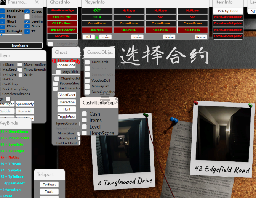Enable the Cash checkbox
The height and width of the screenshot is (198, 256).
coord(85,114)
